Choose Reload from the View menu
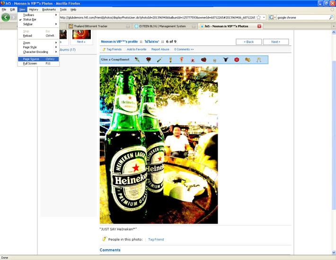This screenshot has width=336, height=260. click(x=38, y=36)
